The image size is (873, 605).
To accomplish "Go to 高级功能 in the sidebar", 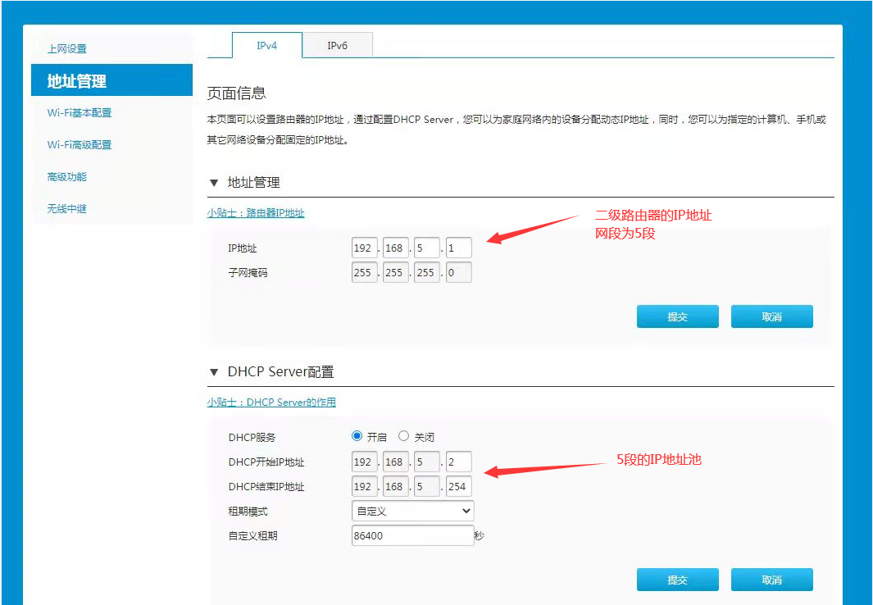I will pos(67,177).
